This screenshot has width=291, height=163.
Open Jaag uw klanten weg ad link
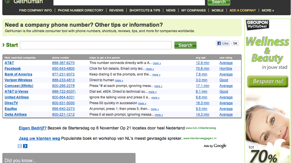[x=39, y=138]
